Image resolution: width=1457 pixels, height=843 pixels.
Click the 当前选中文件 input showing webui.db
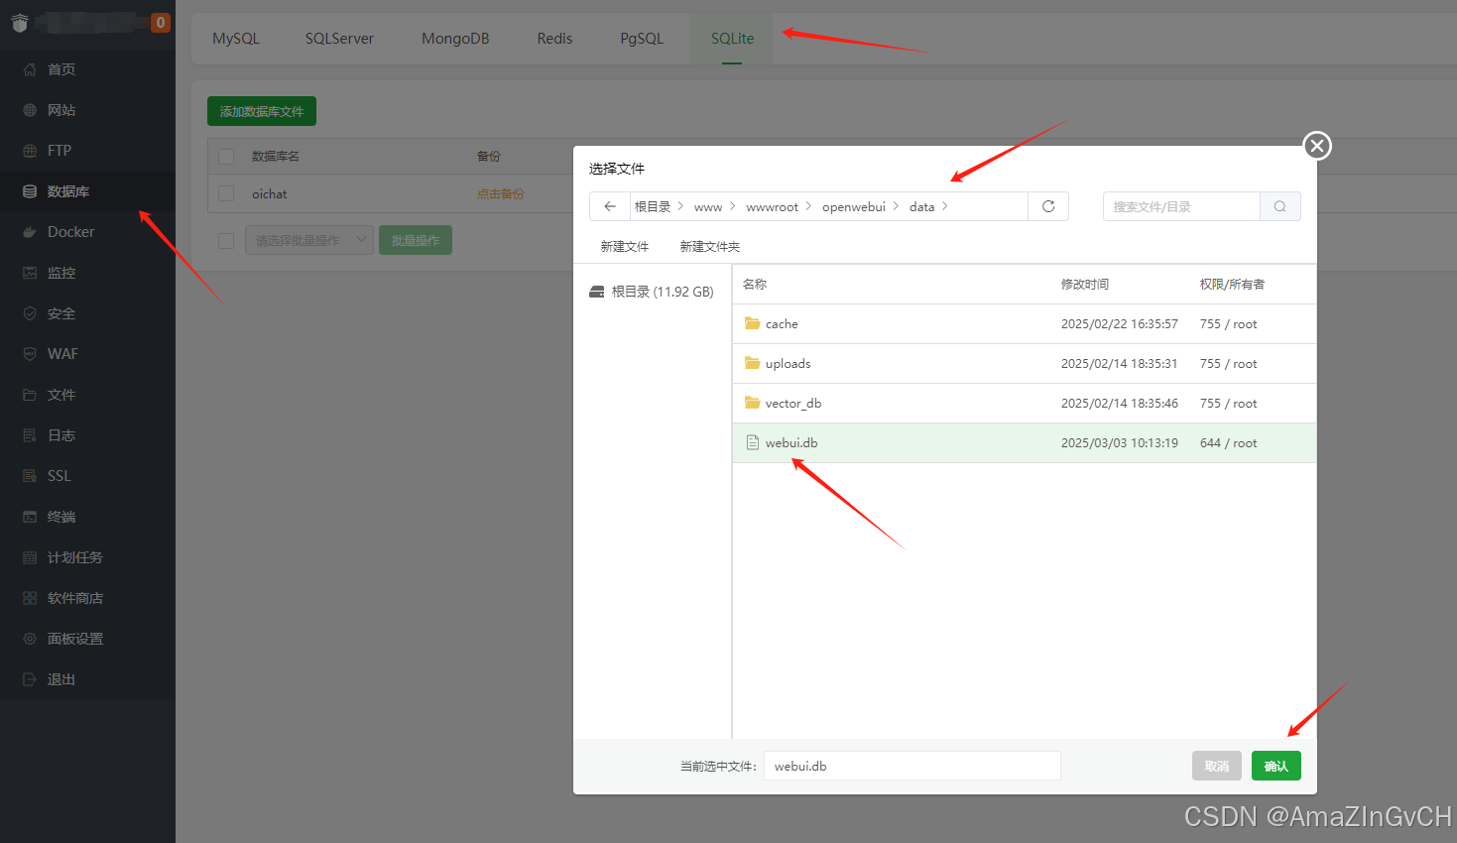pos(912,766)
